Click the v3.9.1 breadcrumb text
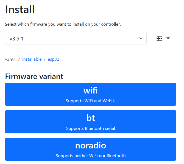The height and width of the screenshot is (164, 184). point(10,59)
